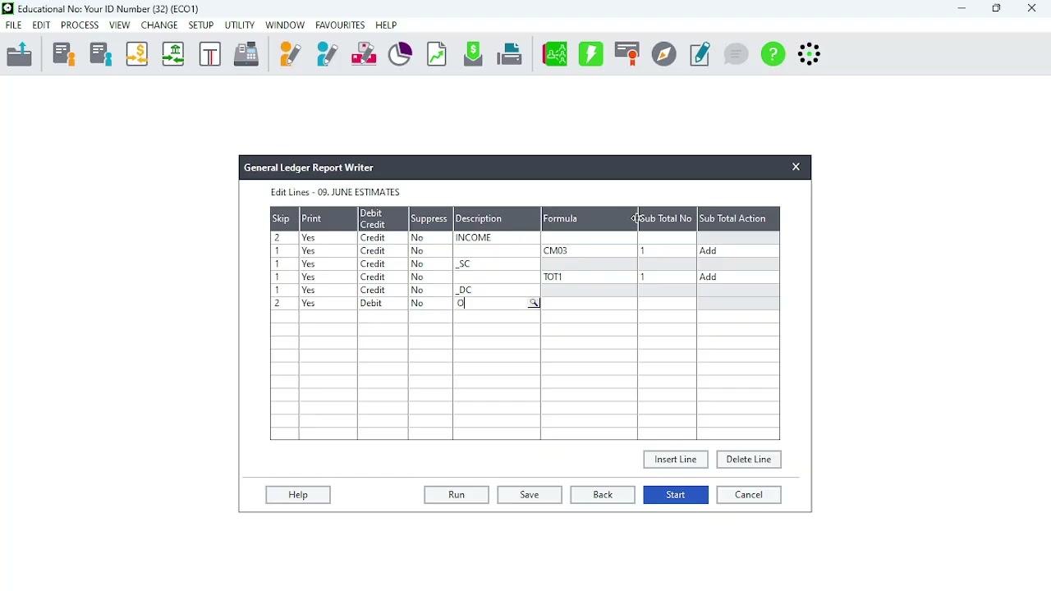The height and width of the screenshot is (591, 1051).
Task: Open the CHANGE menu
Action: [159, 25]
